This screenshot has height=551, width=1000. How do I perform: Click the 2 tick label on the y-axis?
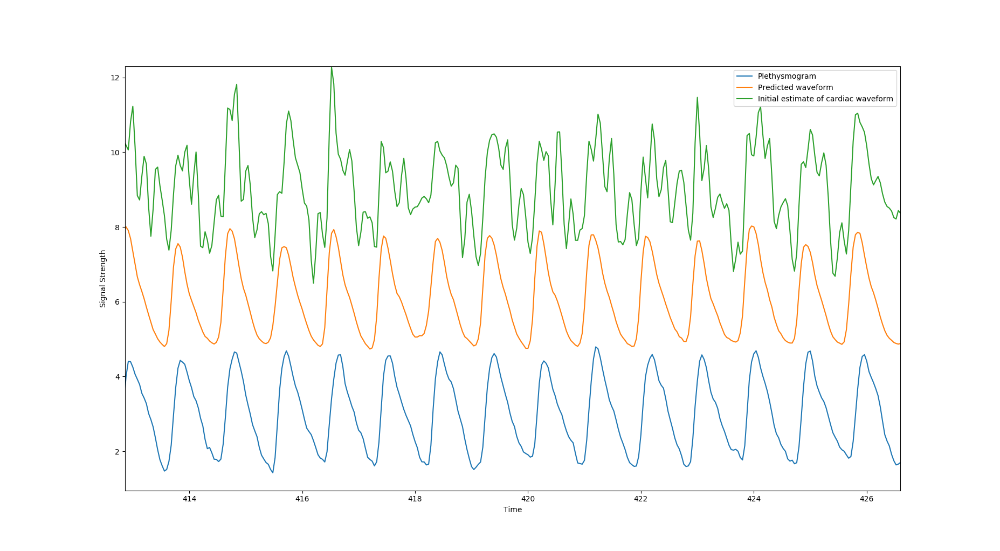[x=117, y=452]
